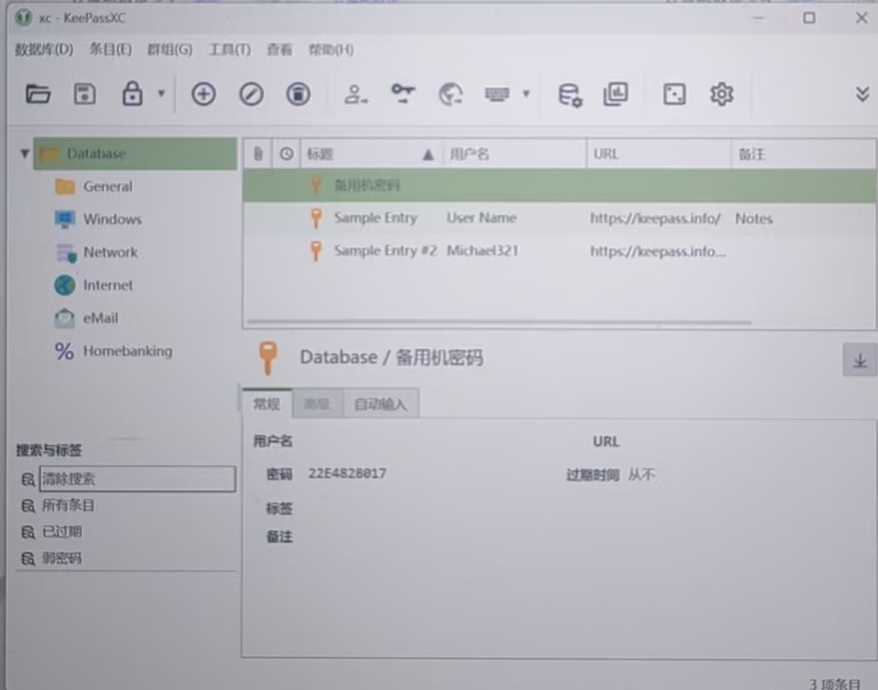878x690 pixels.
Task: Switch to 高级 tab in preview
Action: point(316,403)
